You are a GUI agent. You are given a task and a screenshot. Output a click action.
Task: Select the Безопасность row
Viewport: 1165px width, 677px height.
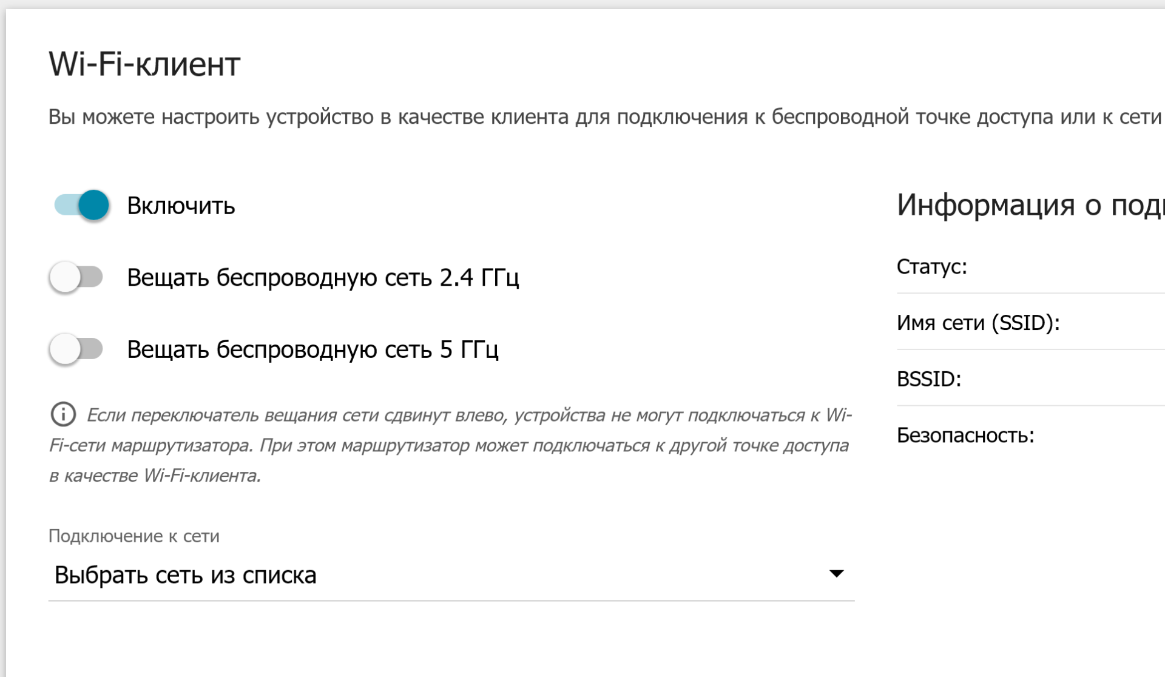tap(1031, 435)
